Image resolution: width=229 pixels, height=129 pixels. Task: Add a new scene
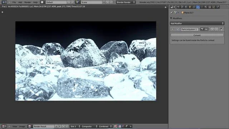tap(108, 2)
